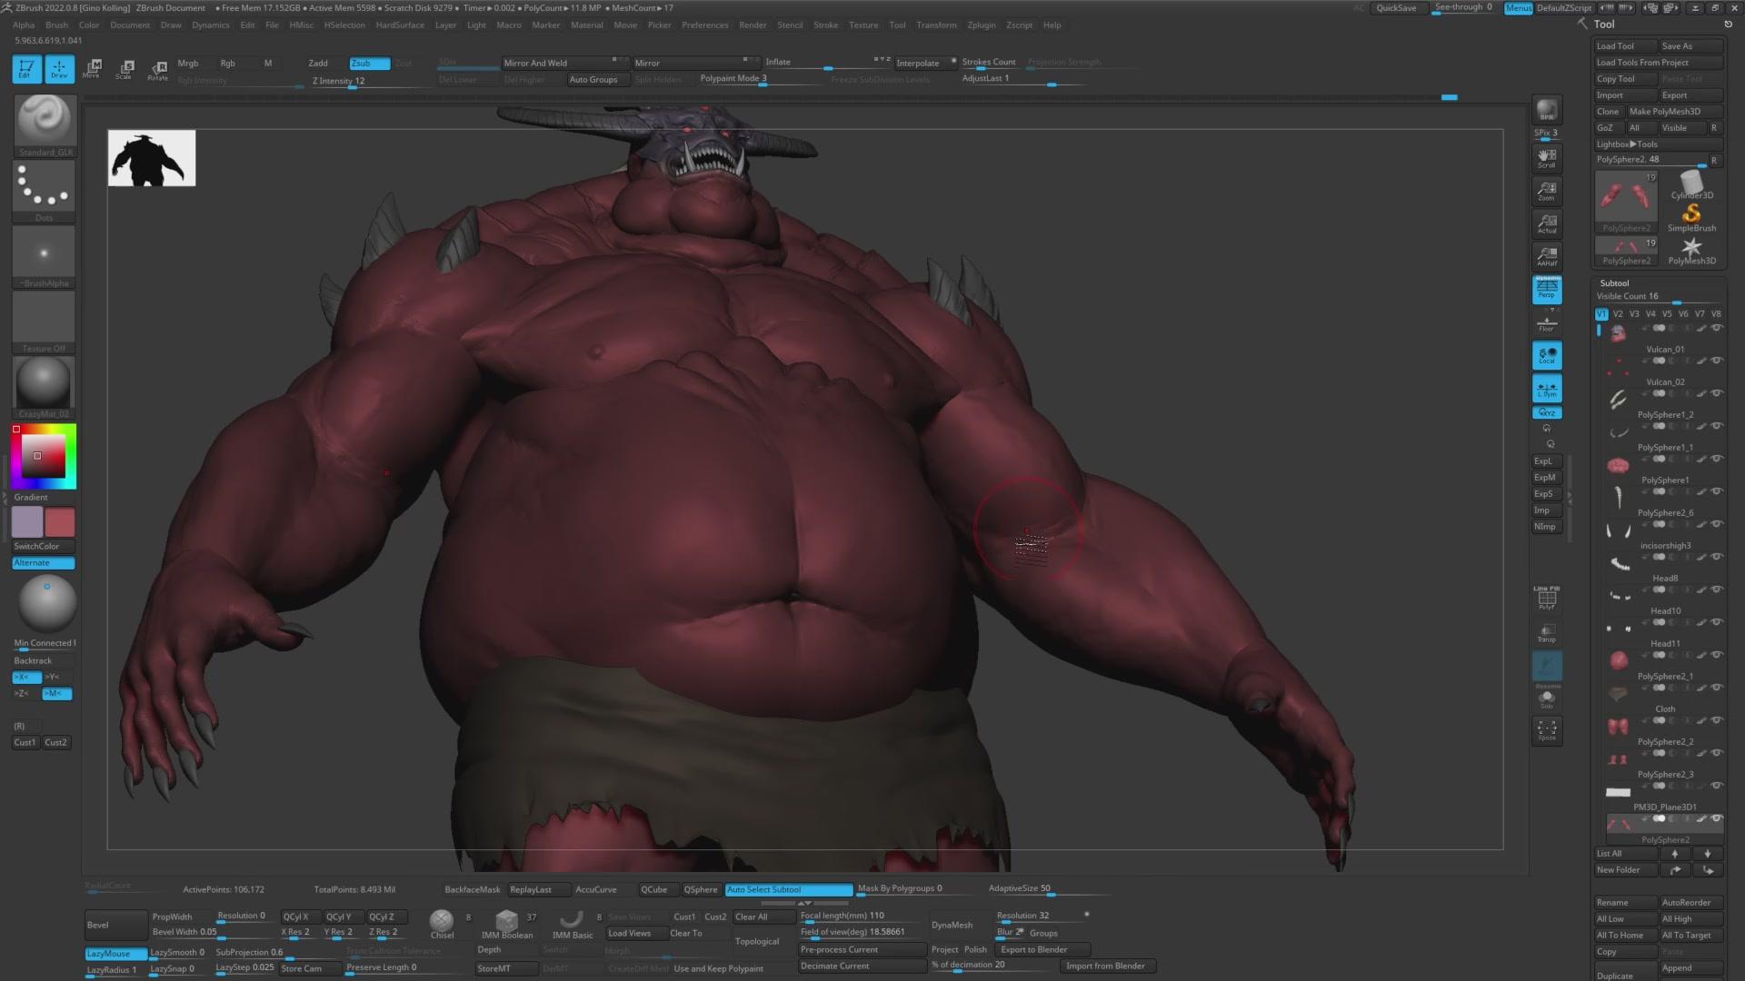Open the Zplugin menu
The image size is (1745, 981).
click(981, 25)
